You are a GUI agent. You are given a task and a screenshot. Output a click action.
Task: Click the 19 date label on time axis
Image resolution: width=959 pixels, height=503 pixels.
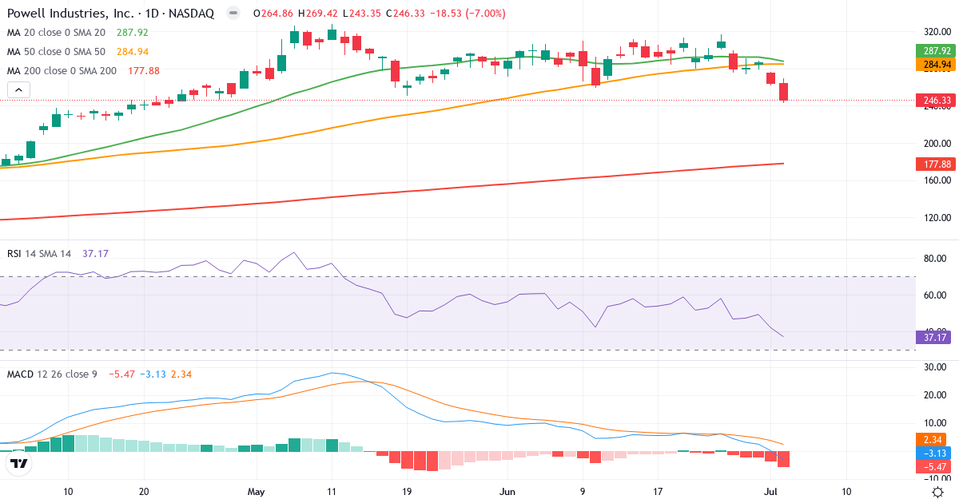[407, 492]
